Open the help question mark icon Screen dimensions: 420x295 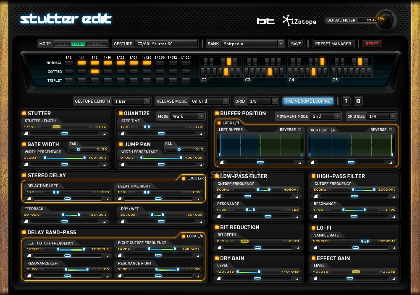346,101
